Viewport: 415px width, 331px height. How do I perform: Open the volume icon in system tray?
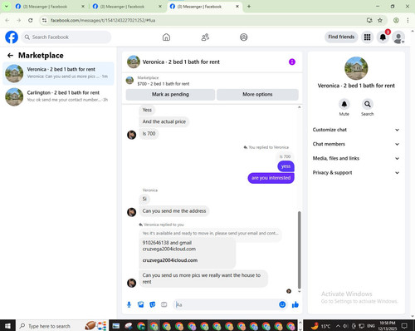(x=345, y=326)
